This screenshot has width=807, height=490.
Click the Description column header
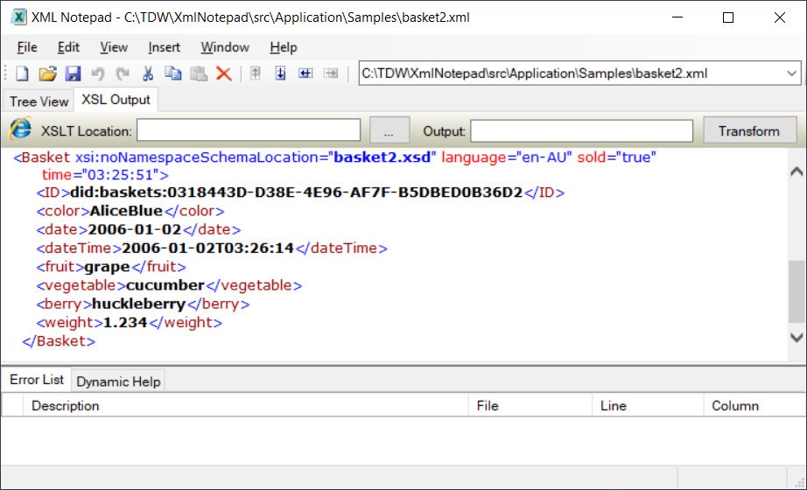click(x=246, y=406)
